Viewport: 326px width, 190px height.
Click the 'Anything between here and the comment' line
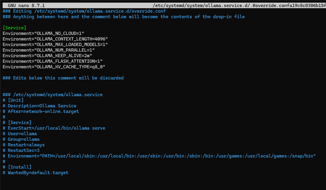click(124, 17)
